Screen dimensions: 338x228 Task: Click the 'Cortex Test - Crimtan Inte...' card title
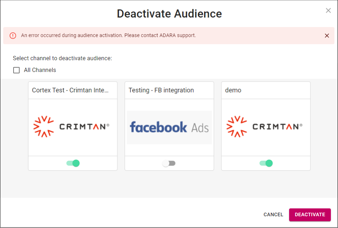click(x=70, y=90)
